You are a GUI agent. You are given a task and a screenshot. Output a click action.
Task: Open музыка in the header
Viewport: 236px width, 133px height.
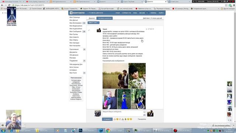click(x=142, y=13)
